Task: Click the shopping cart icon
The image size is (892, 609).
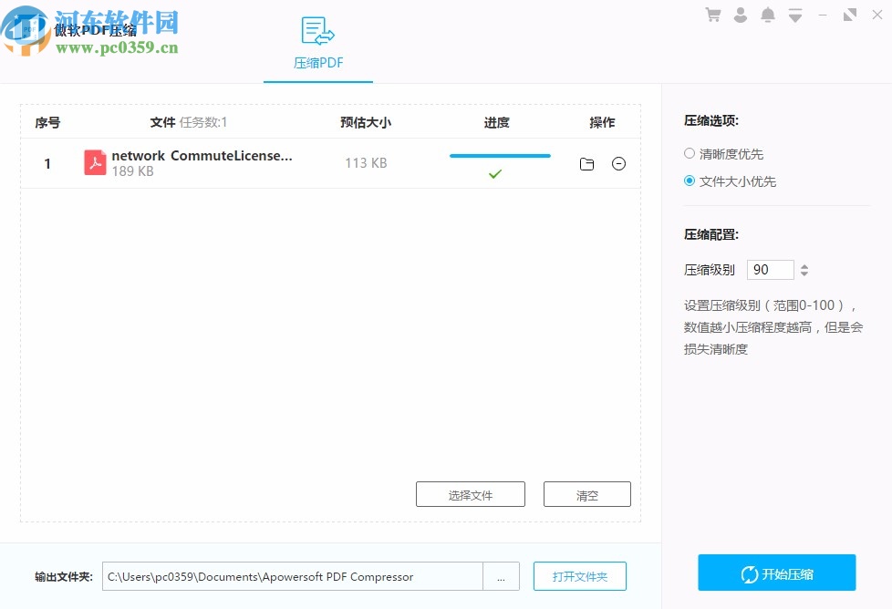Action: coord(714,14)
